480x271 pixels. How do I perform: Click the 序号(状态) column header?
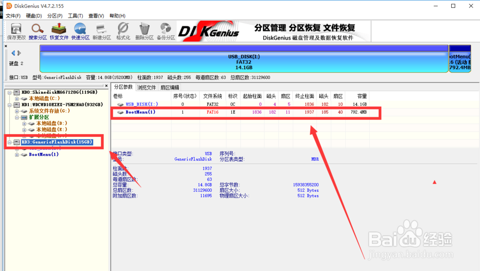[185, 96]
